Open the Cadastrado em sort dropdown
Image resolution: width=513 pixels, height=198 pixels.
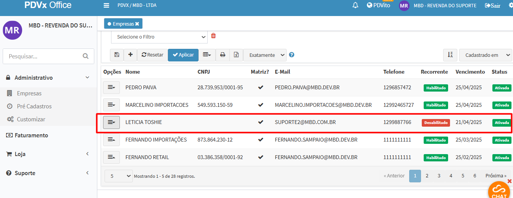click(x=485, y=55)
